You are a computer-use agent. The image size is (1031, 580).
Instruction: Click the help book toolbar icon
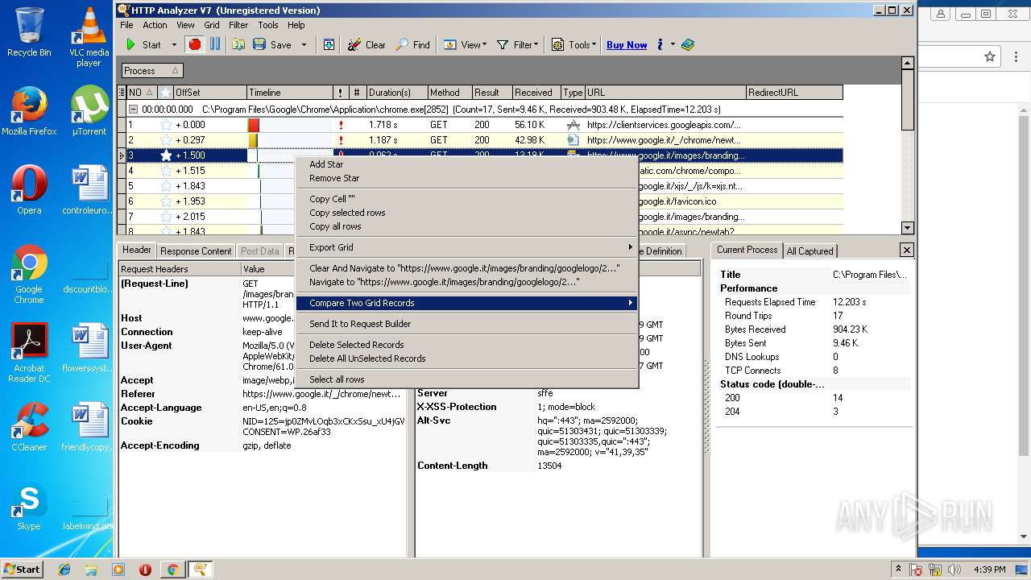pos(688,45)
